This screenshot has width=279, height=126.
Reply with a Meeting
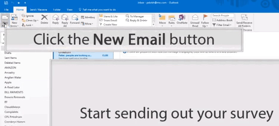pyautogui.click(x=88, y=18)
